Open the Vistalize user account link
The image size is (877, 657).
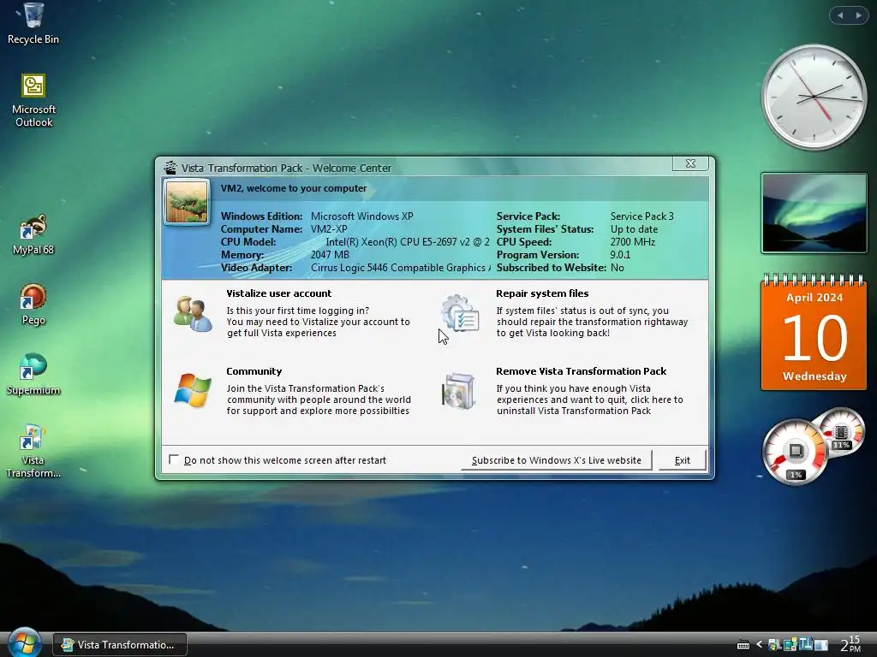point(278,293)
